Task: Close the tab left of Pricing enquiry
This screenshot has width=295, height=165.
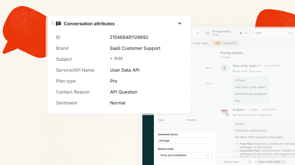Action: point(198,33)
